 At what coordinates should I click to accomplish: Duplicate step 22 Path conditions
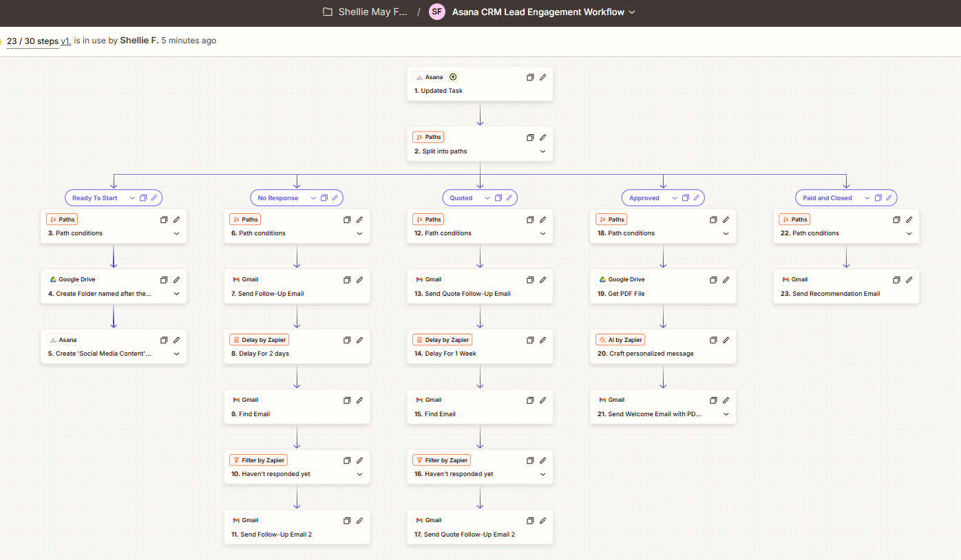(896, 220)
